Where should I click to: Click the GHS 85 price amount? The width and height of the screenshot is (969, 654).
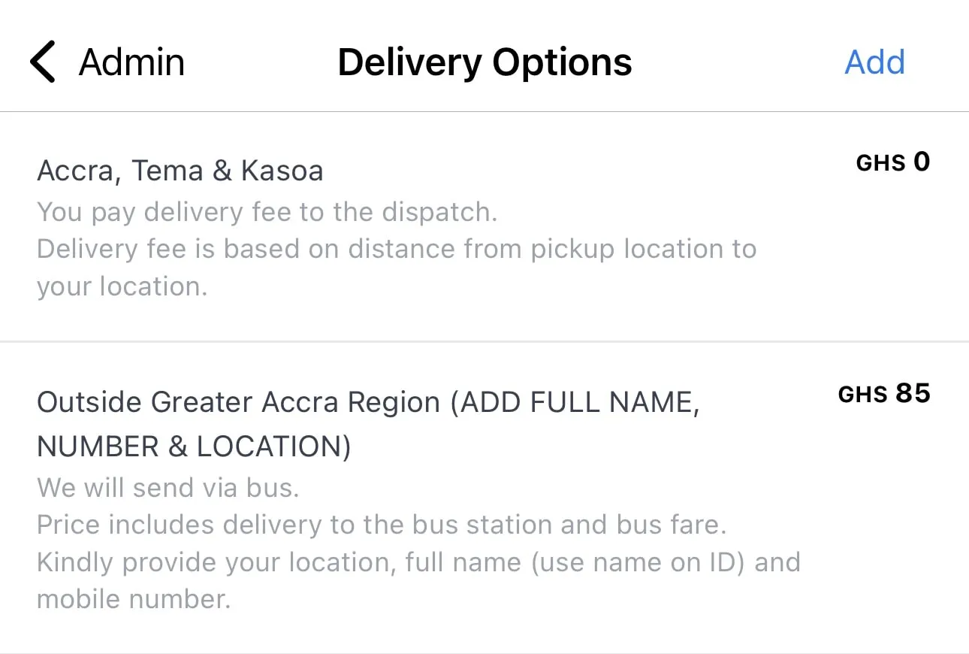coord(883,393)
